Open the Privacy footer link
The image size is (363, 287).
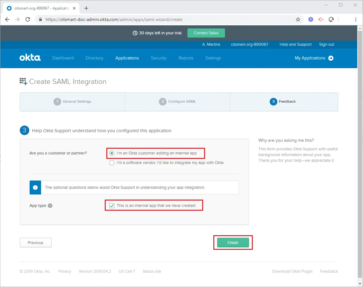click(65, 271)
